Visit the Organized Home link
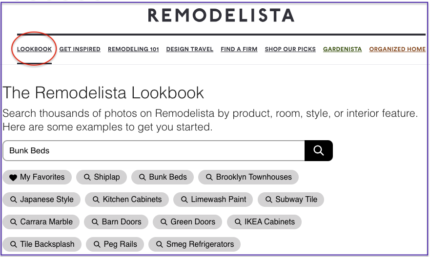This screenshot has width=430, height=257. click(x=397, y=49)
